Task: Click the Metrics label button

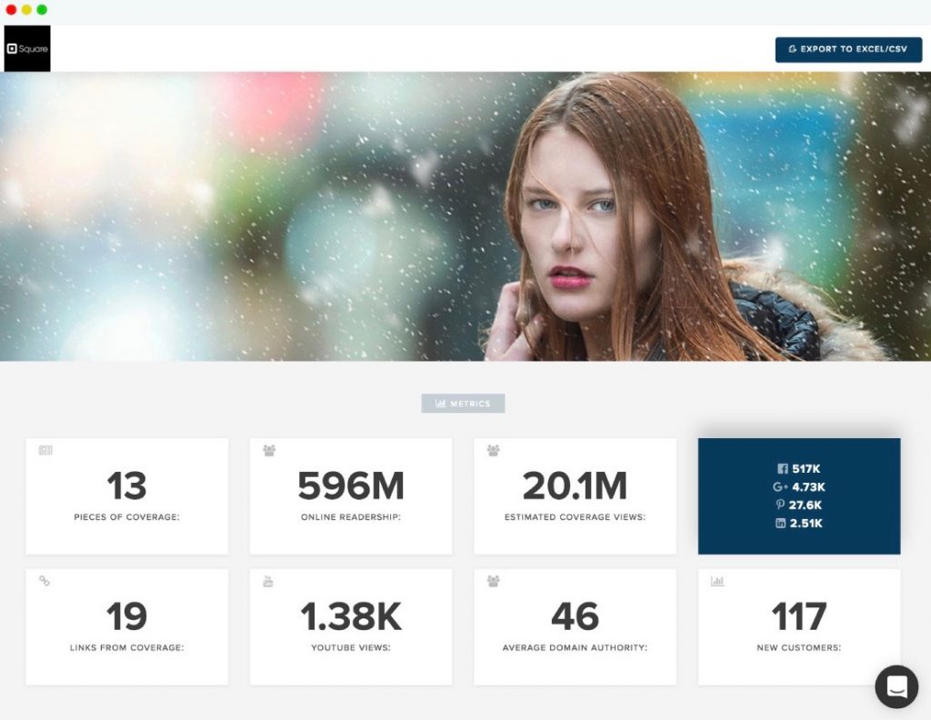Action: (x=463, y=403)
